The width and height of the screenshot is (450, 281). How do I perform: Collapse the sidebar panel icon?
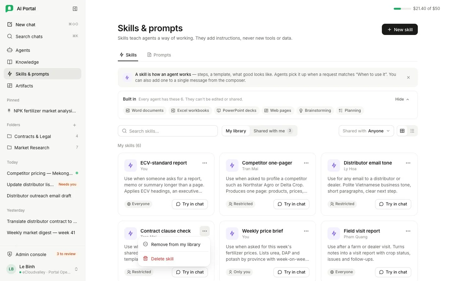(x=75, y=9)
